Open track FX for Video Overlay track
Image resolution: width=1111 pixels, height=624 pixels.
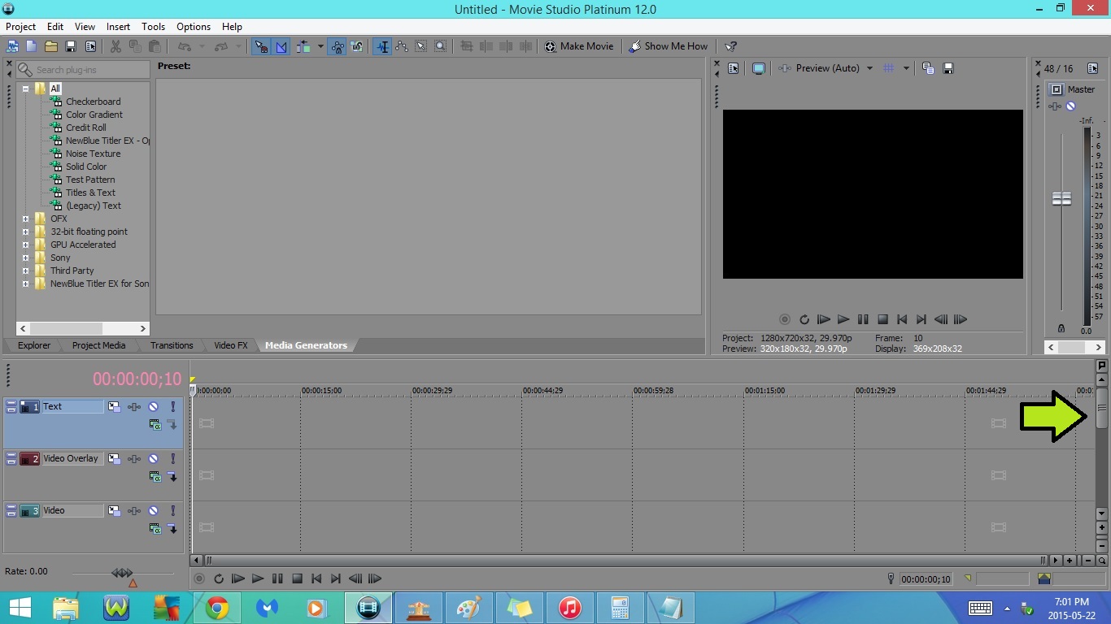(134, 458)
